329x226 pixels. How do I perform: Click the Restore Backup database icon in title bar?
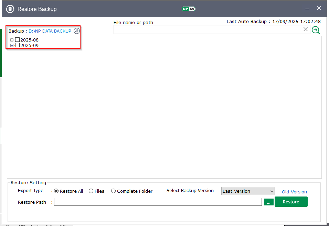(10, 9)
